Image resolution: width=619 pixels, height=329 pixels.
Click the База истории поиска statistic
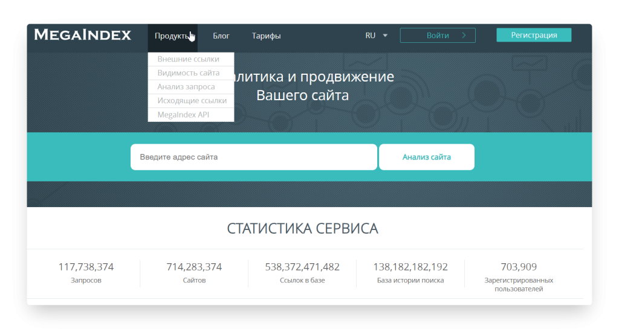coord(410,272)
